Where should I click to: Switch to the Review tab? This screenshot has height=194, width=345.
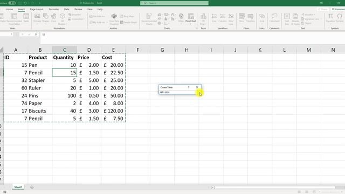(78, 9)
